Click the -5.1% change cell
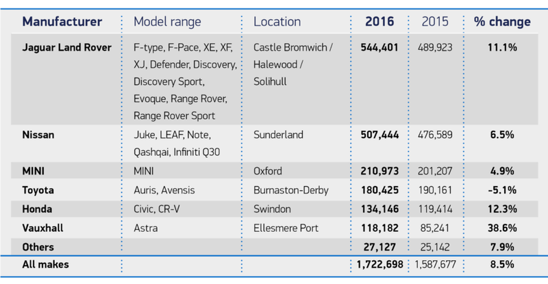 click(502, 190)
